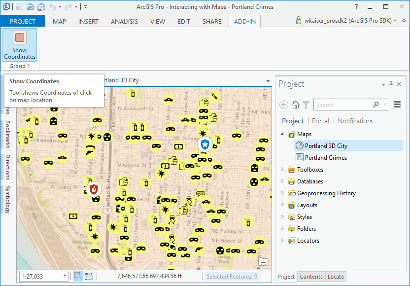This screenshot has height=286, width=410.
Task: Expand the Databases folder node
Action: click(283, 181)
